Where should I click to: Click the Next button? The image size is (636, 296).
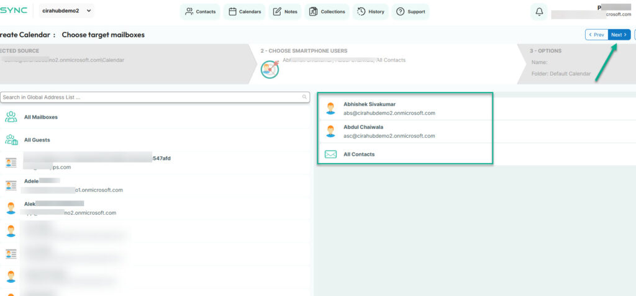619,35
